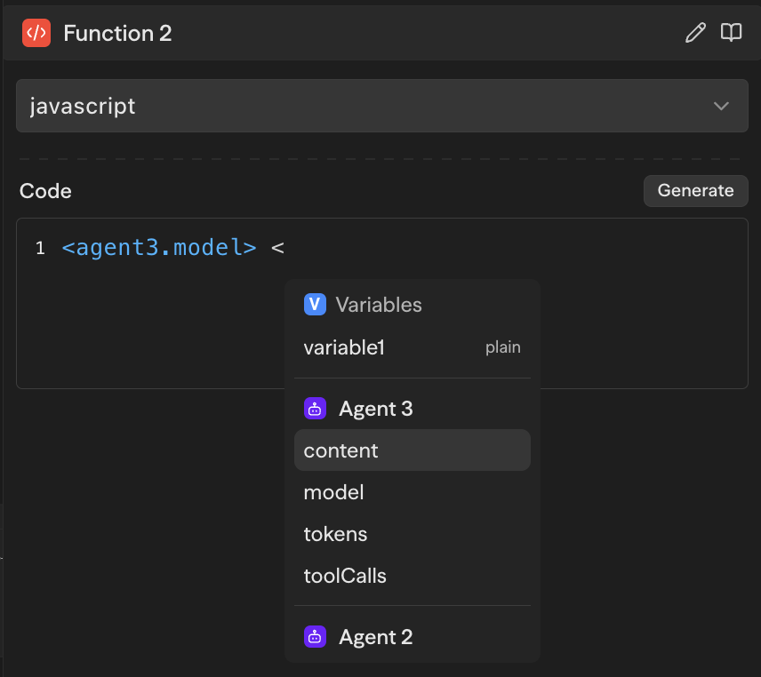This screenshot has width=761, height=677.
Task: Click the Agent 2 robot icon
Action: point(315,637)
